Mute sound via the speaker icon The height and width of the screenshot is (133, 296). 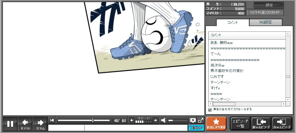(x=164, y=120)
